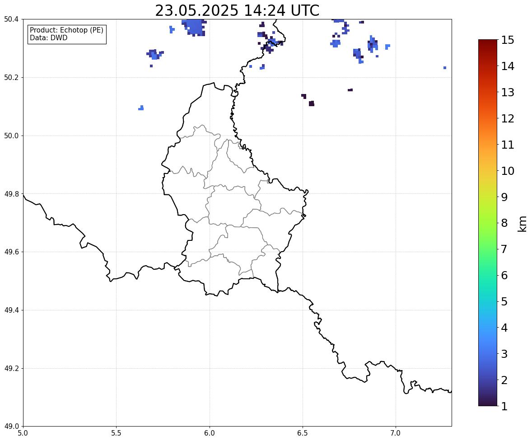Viewport: 532px width, 441px height.
Task: Click the colorbar tick label 1
Action: [x=504, y=406]
